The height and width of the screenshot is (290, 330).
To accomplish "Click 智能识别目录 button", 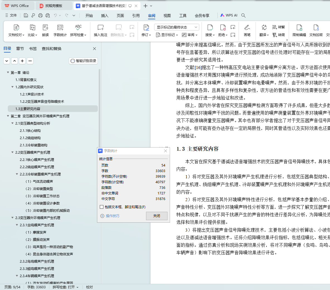I will [x=83, y=61].
